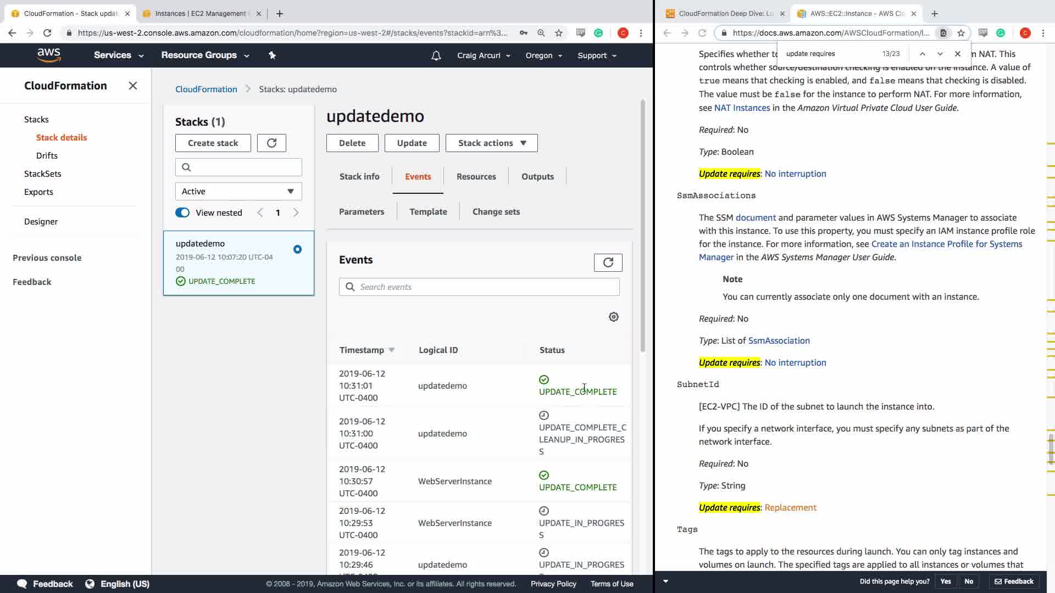The width and height of the screenshot is (1055, 593).
Task: Refresh the Events list
Action: pos(608,262)
